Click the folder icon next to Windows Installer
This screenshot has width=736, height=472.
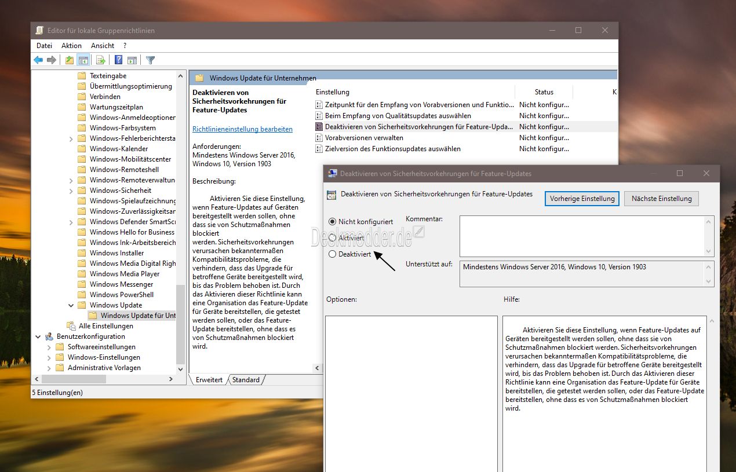[82, 253]
